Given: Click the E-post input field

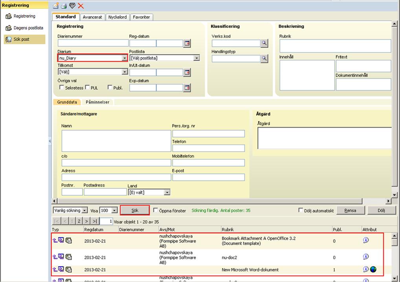Looking at the screenshot, I should click(208, 177).
